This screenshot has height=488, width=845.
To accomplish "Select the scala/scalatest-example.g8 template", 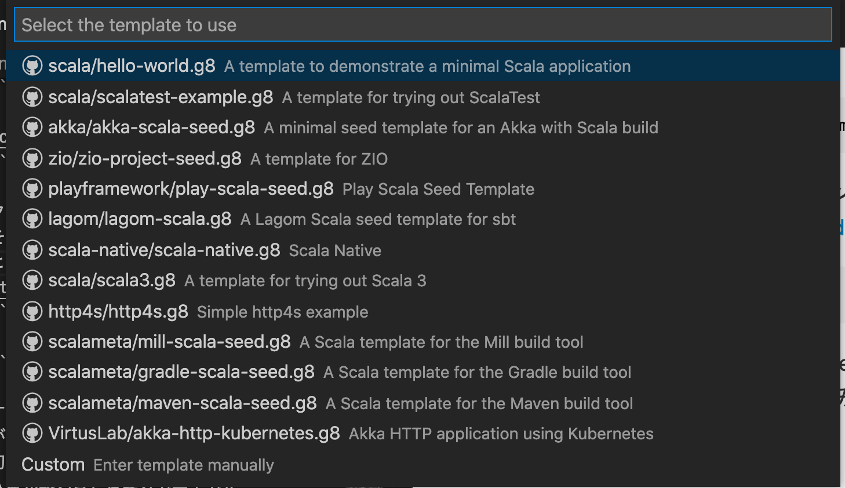I will [160, 97].
